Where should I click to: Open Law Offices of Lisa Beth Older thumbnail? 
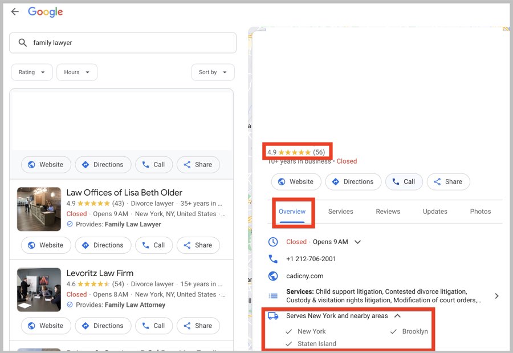(39, 209)
